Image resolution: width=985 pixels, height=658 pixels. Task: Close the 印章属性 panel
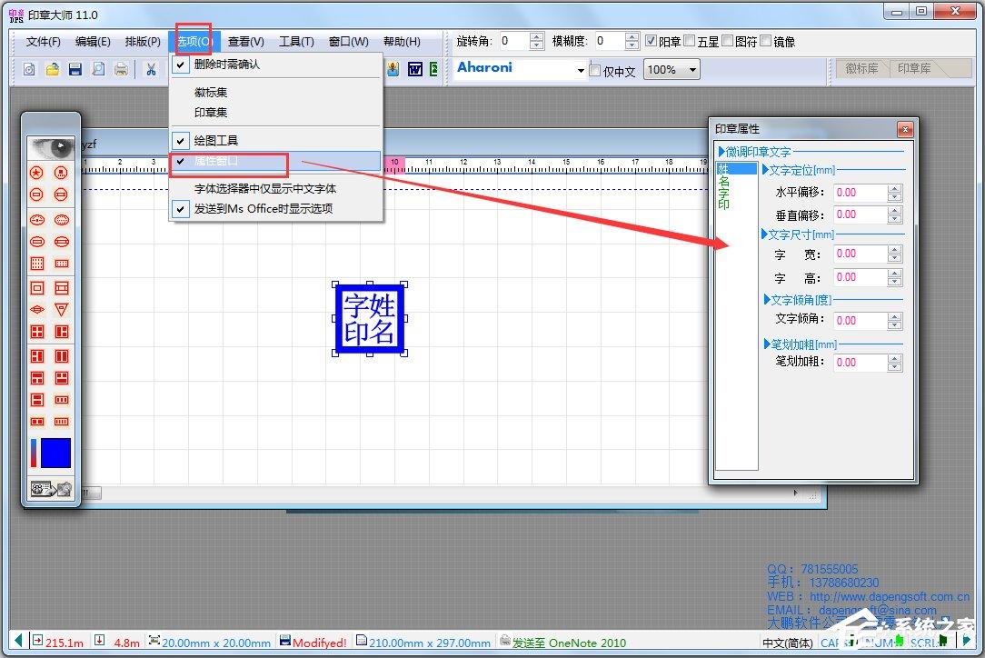[905, 129]
